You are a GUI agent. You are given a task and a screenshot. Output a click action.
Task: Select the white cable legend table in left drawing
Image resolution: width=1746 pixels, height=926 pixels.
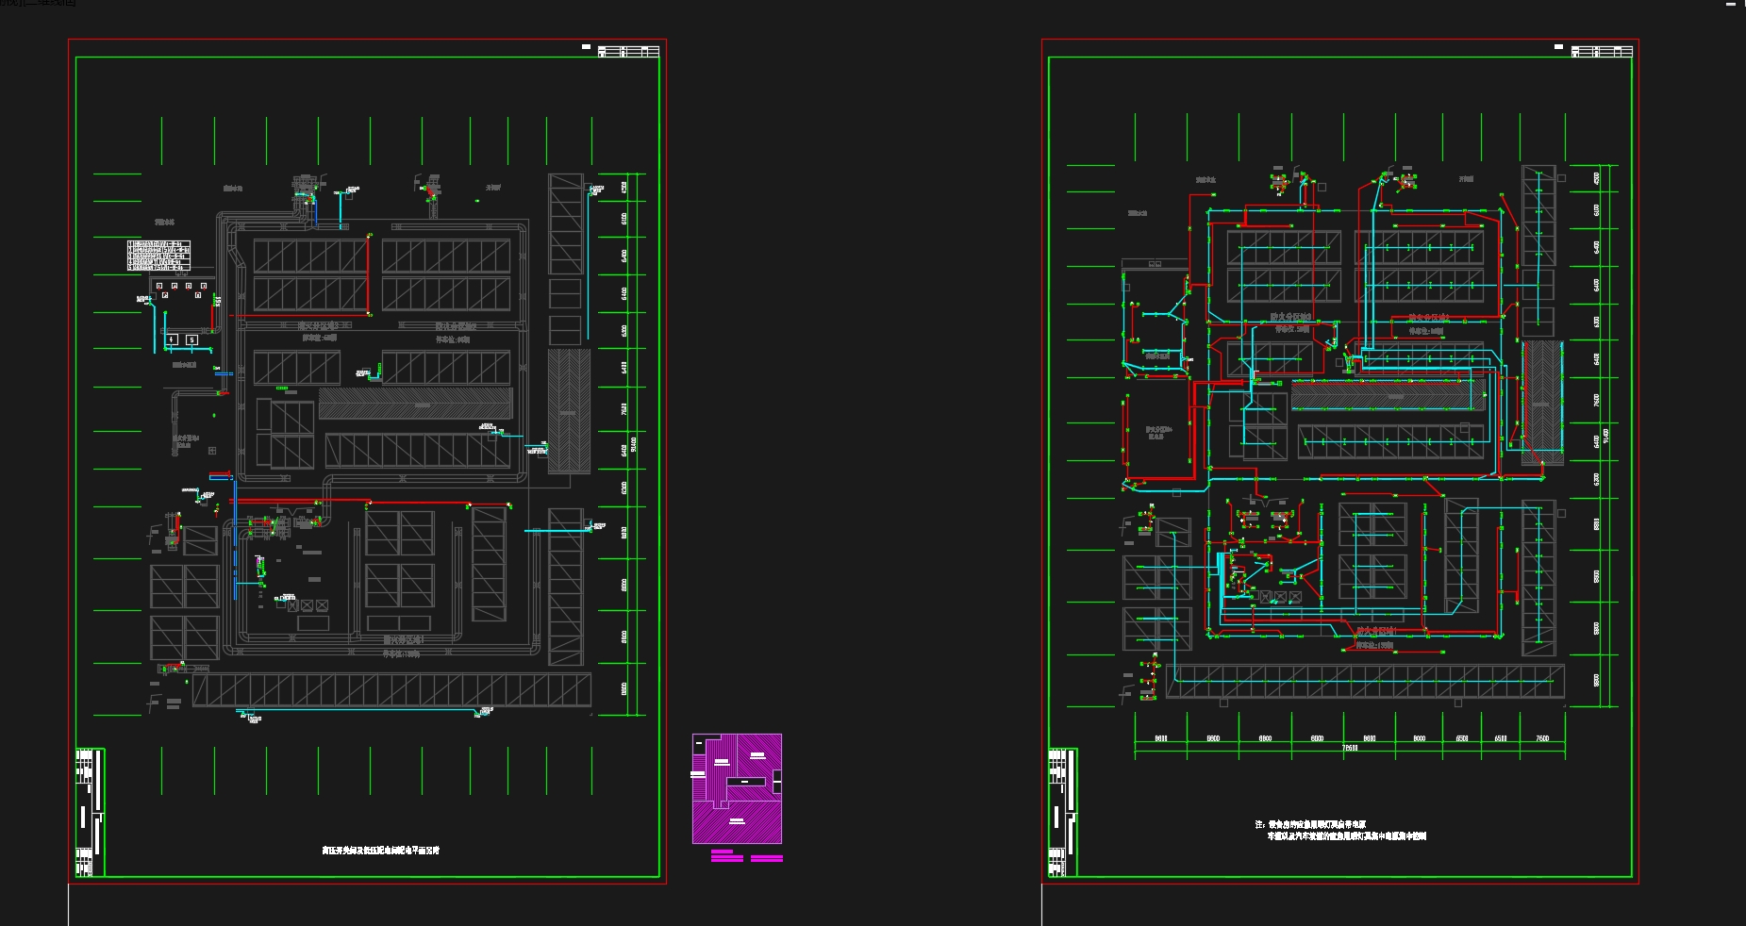(x=158, y=256)
